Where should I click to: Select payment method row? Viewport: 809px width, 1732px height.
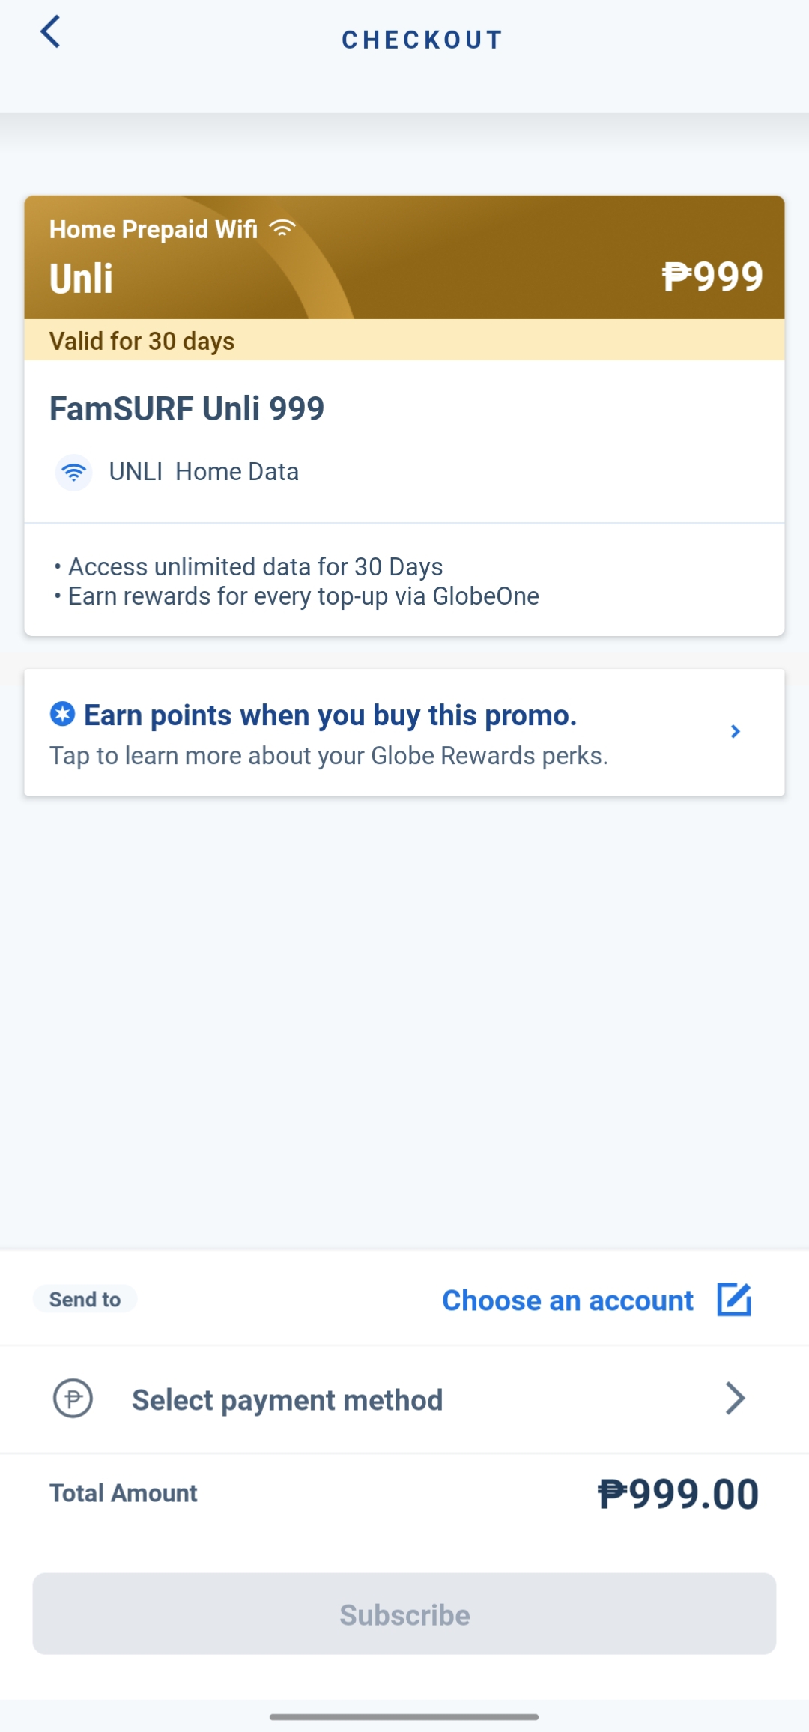point(404,1399)
